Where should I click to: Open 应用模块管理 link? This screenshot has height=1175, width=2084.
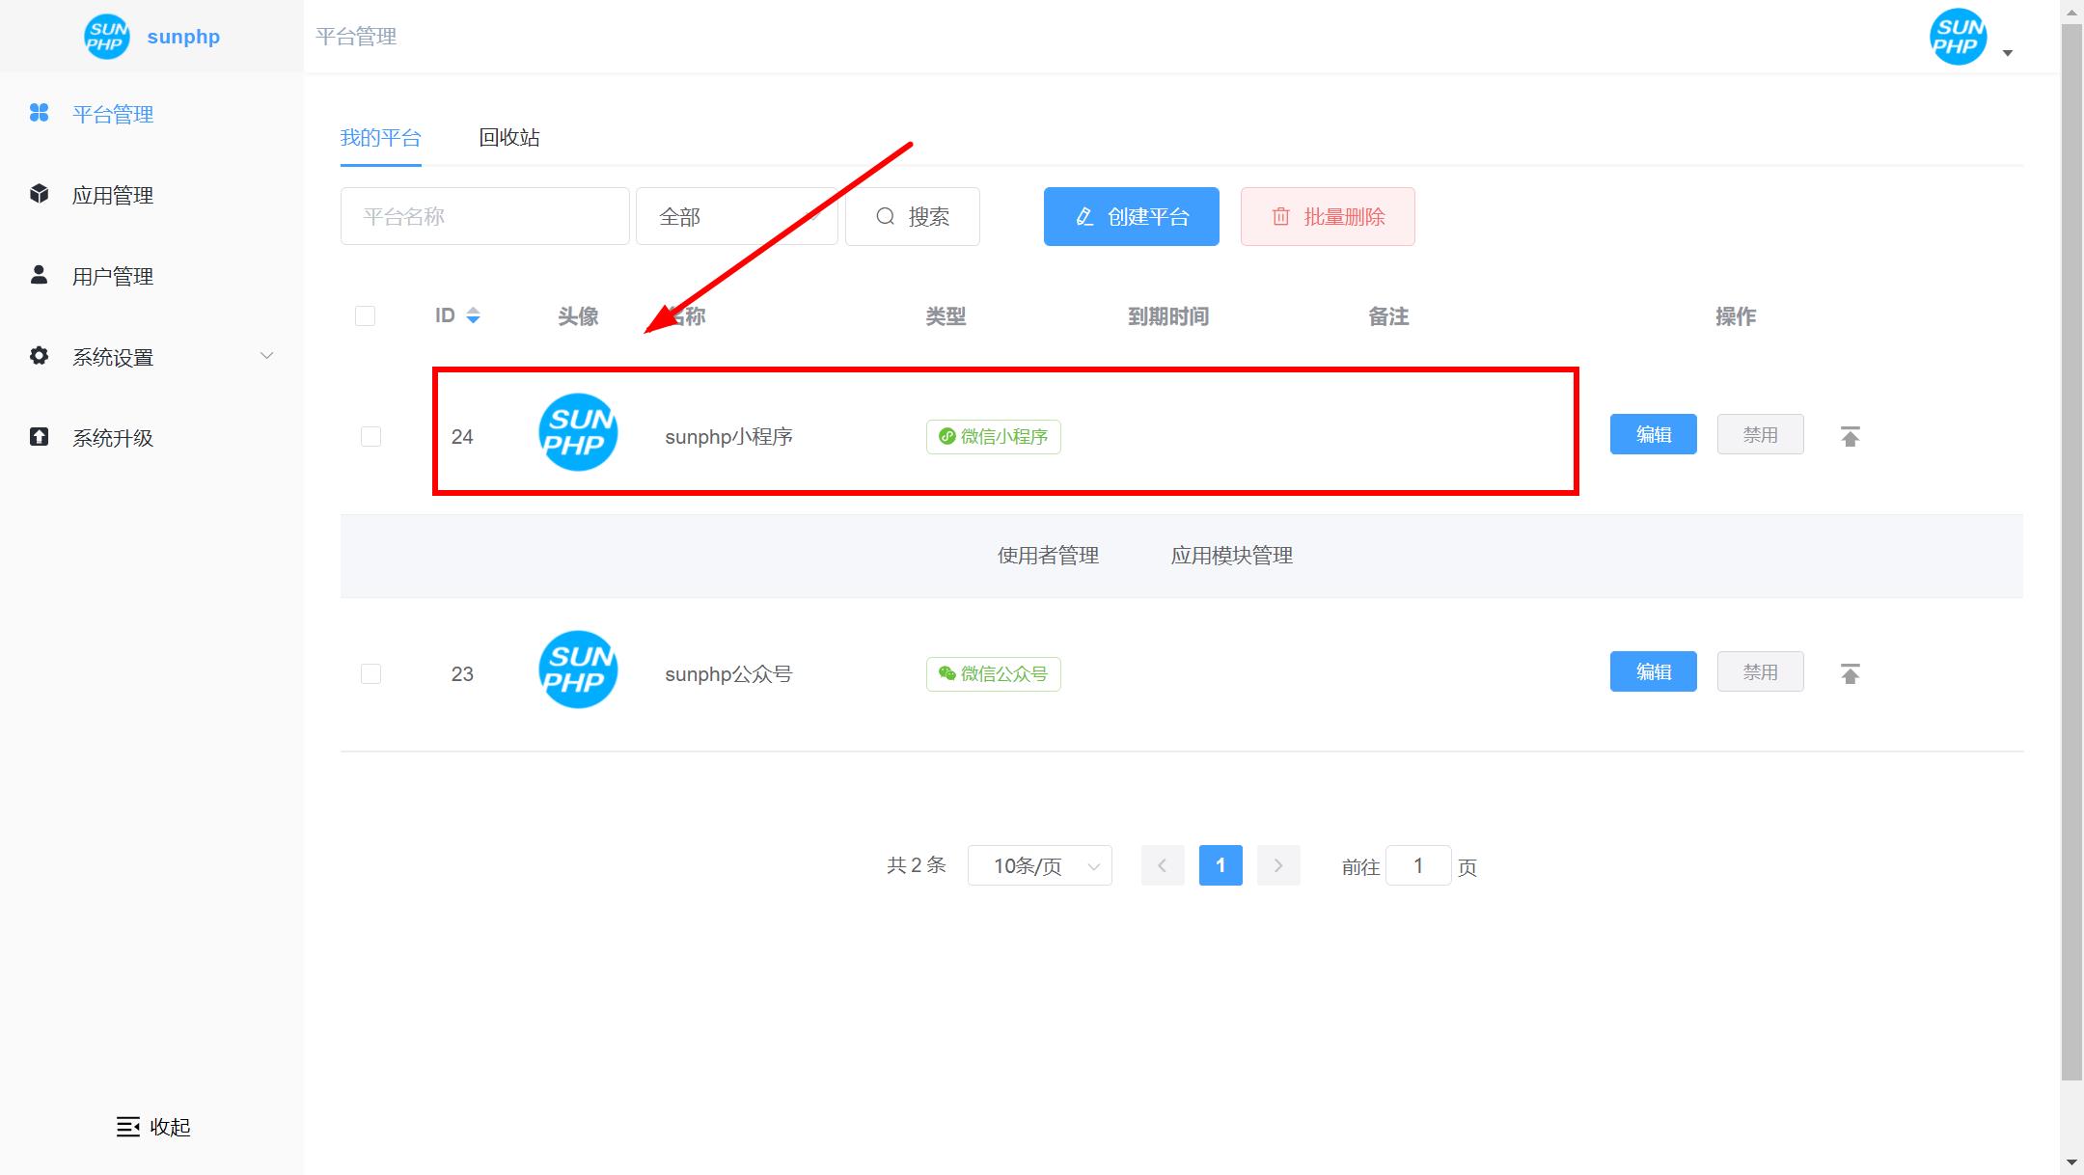coord(1231,555)
